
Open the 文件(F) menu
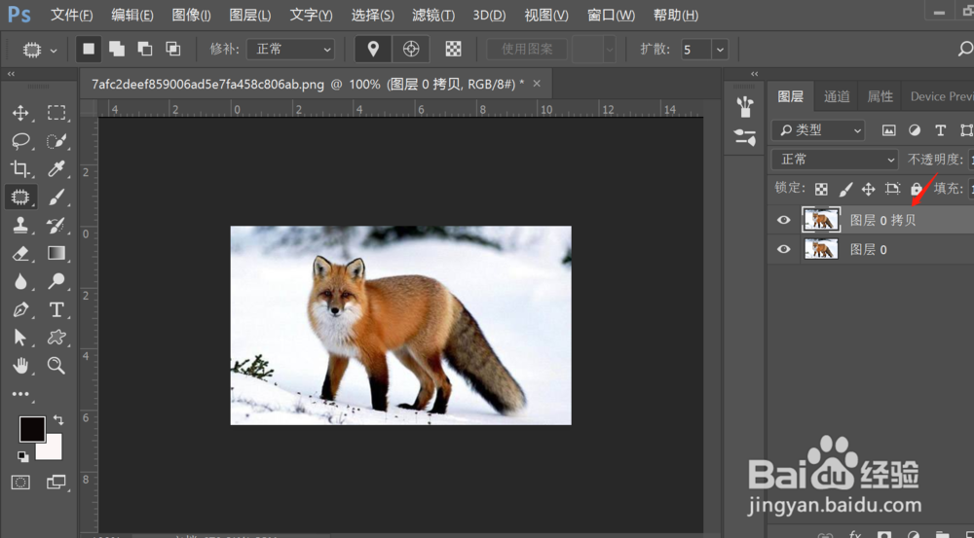point(71,15)
